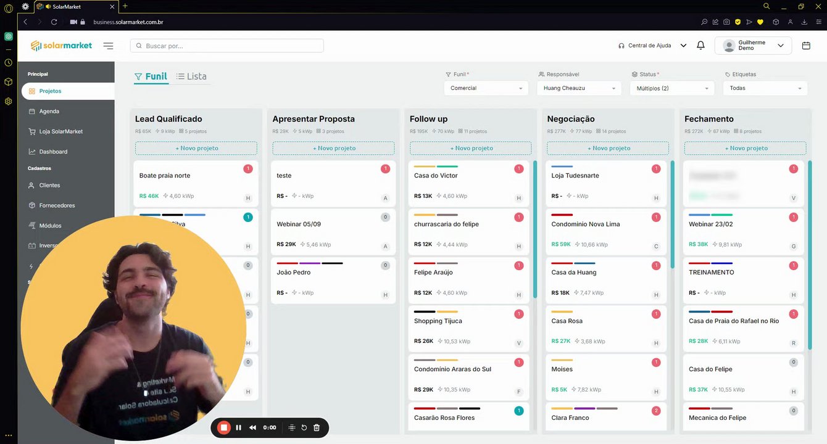Add Novo projeto in Lead Qualificado column

pos(196,148)
